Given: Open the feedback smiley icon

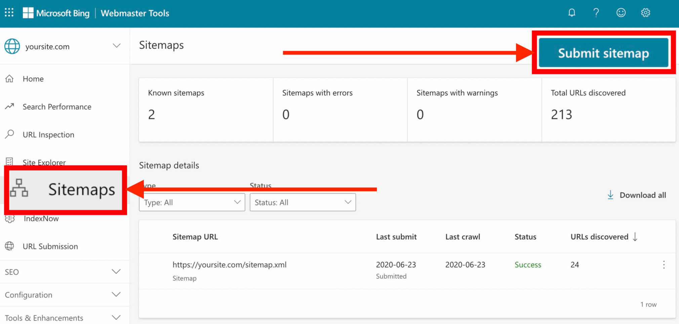Looking at the screenshot, I should (x=621, y=13).
